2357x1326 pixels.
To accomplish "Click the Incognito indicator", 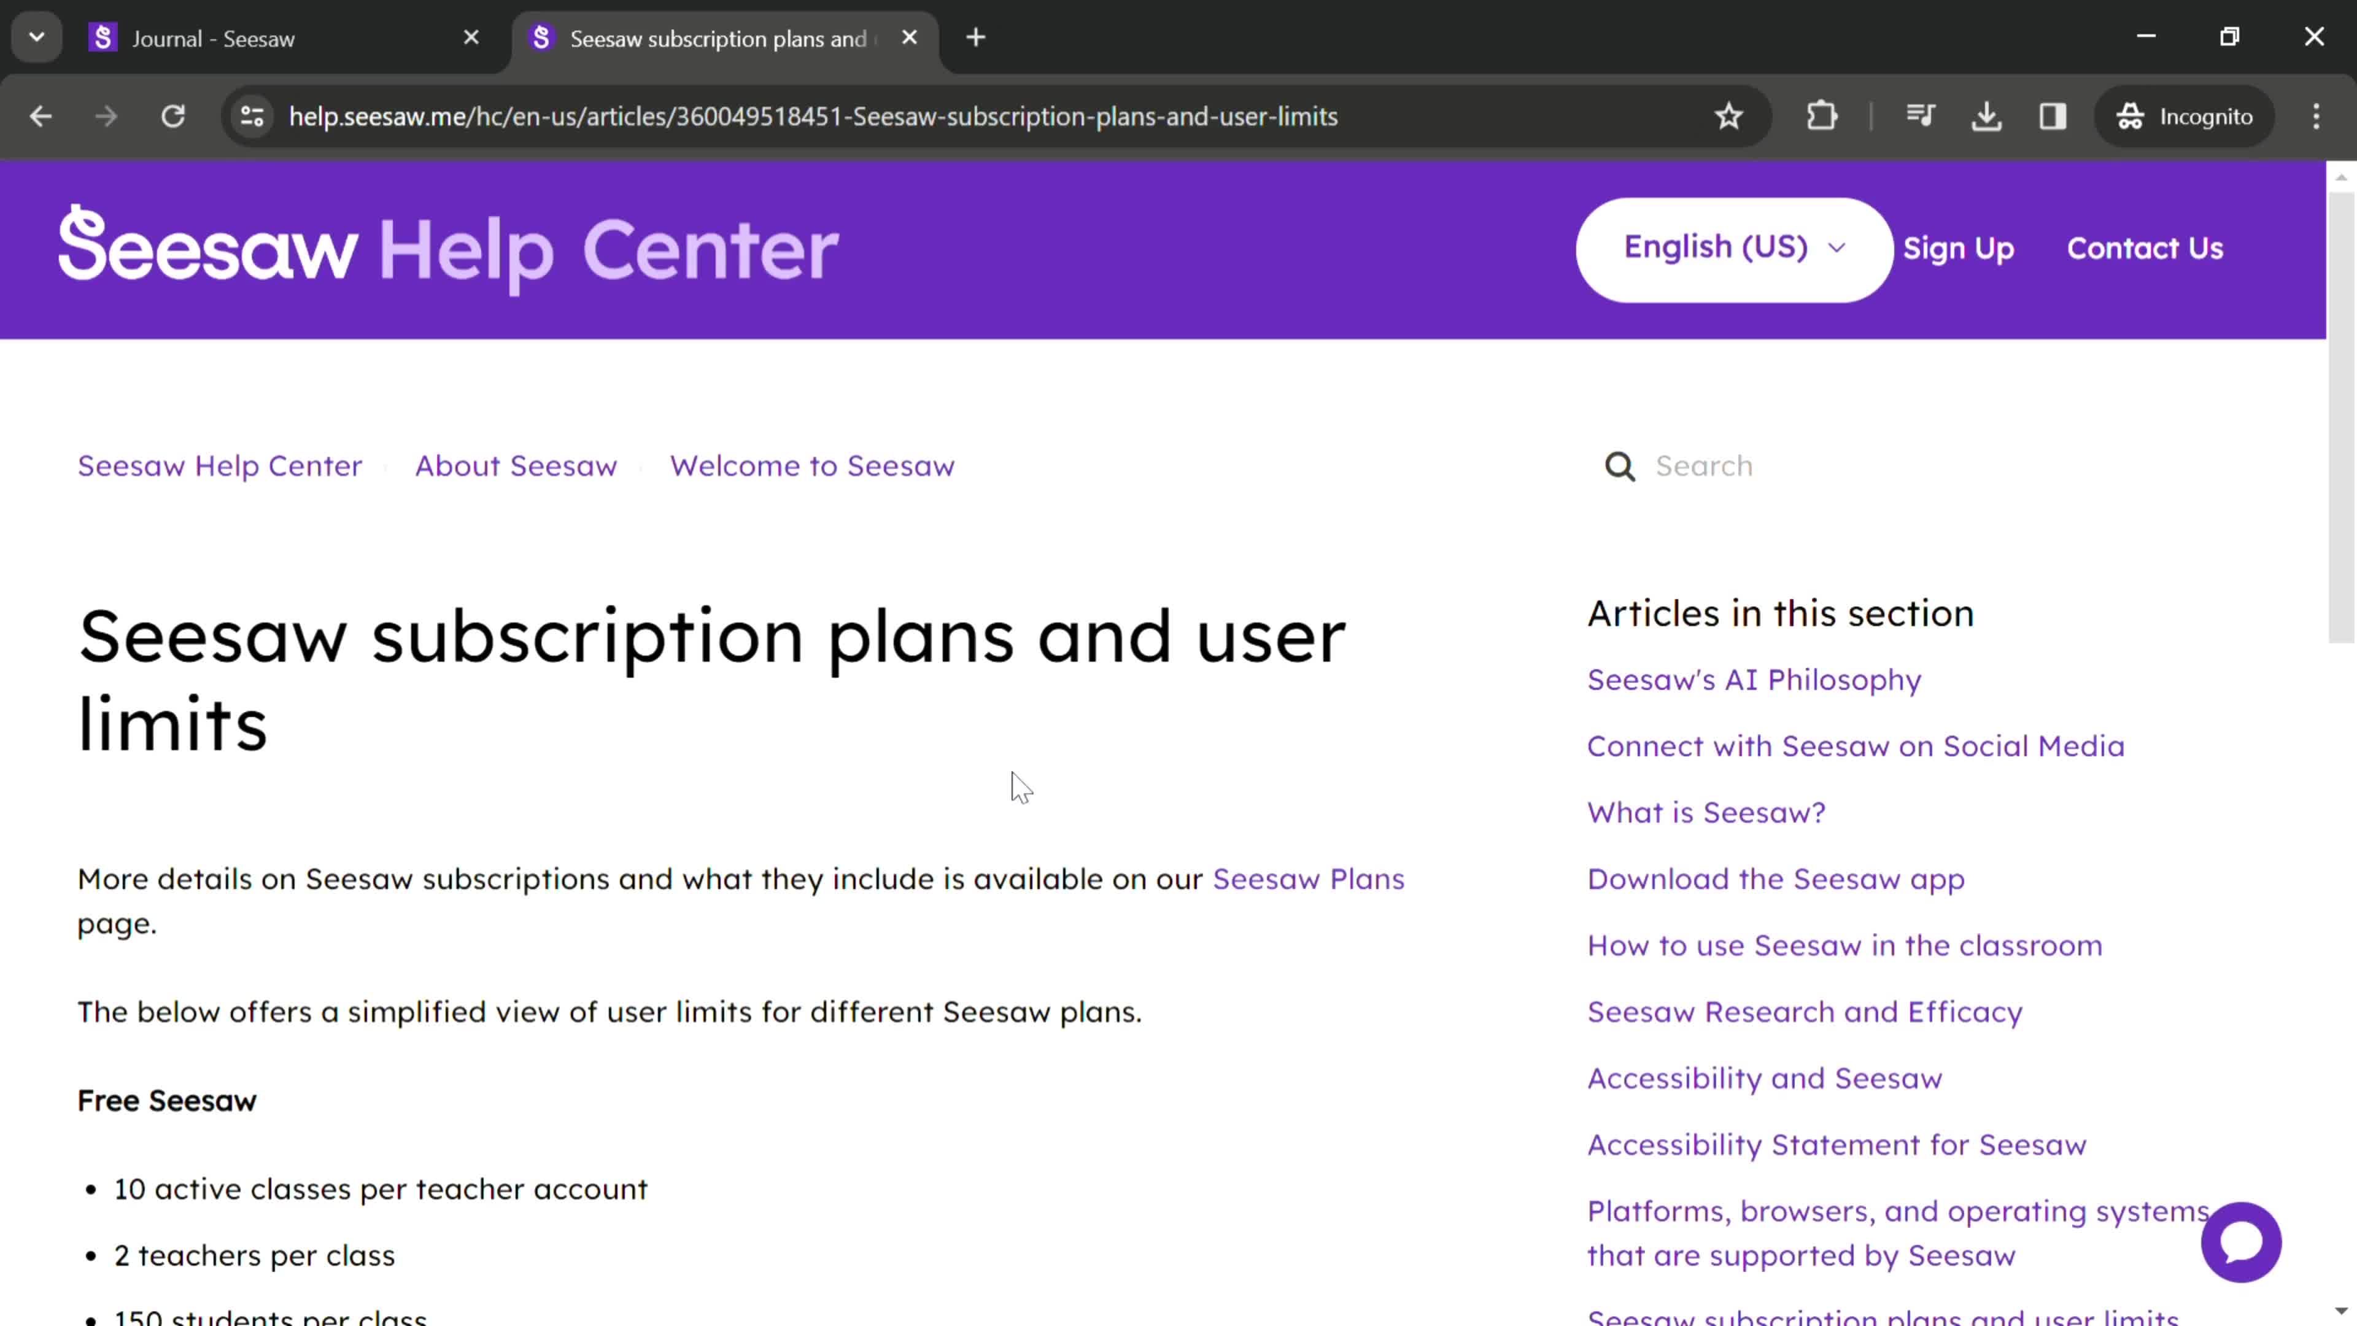I will 2184,116.
